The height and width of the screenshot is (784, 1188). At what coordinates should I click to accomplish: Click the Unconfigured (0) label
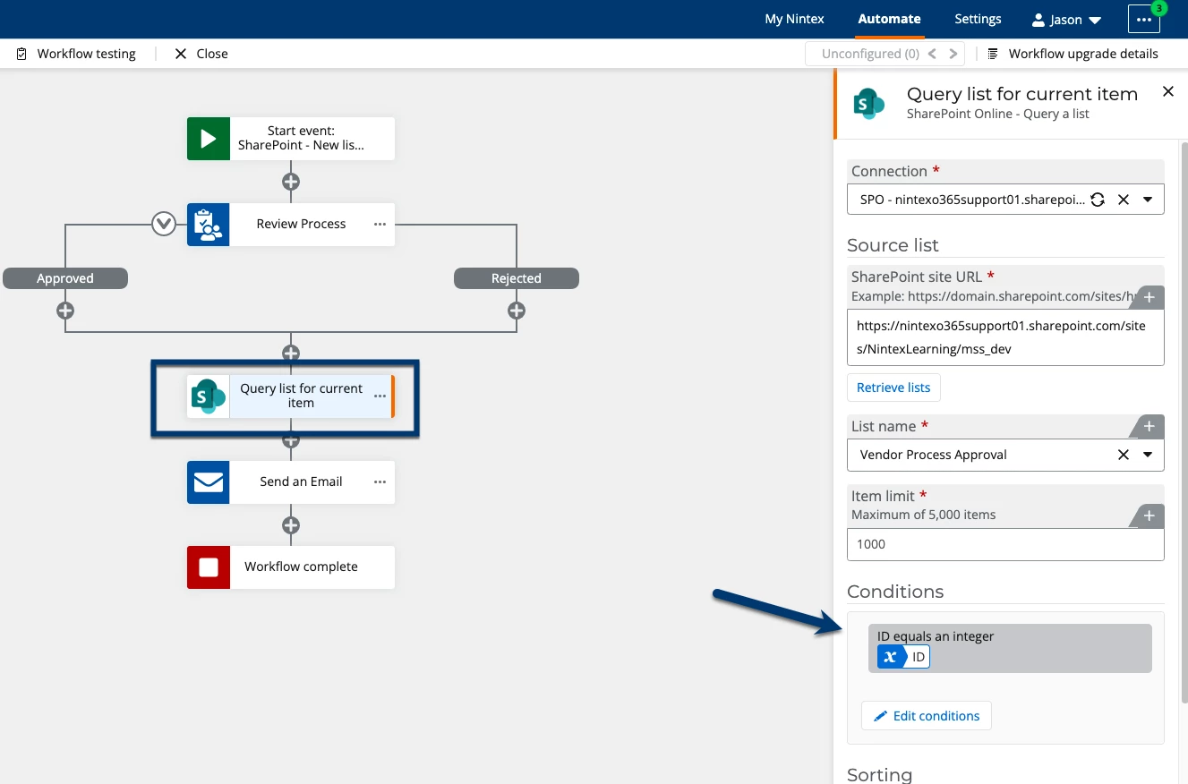(870, 54)
